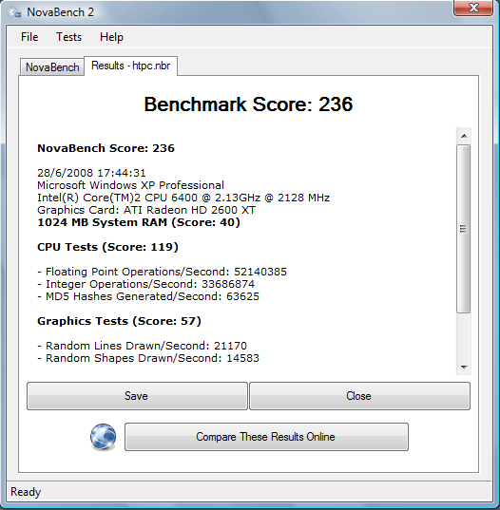Open the File menu

click(x=29, y=37)
